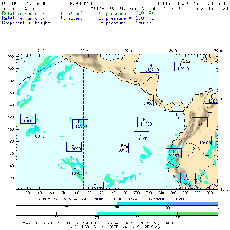Click the "Init: 18 UTC Mon 20 Feb 12" text

point(193,3)
